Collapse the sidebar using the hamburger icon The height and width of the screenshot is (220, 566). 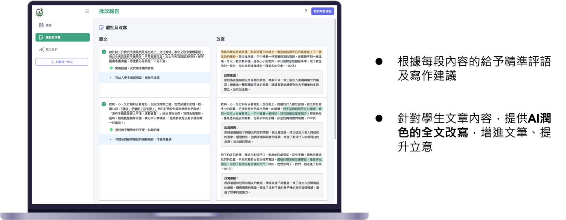(87, 11)
